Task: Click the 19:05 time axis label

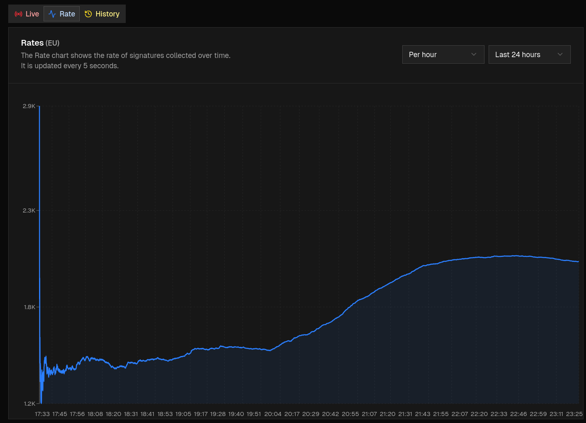Action: pos(183,414)
